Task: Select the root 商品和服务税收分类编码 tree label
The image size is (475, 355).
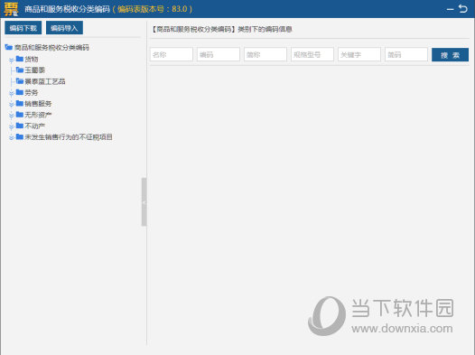Action: click(51, 48)
